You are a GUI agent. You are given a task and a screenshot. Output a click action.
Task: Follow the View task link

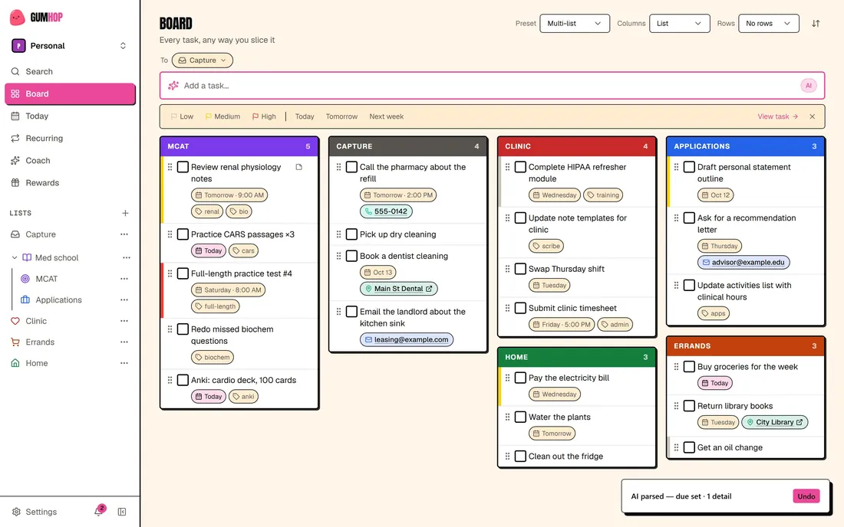pos(777,116)
